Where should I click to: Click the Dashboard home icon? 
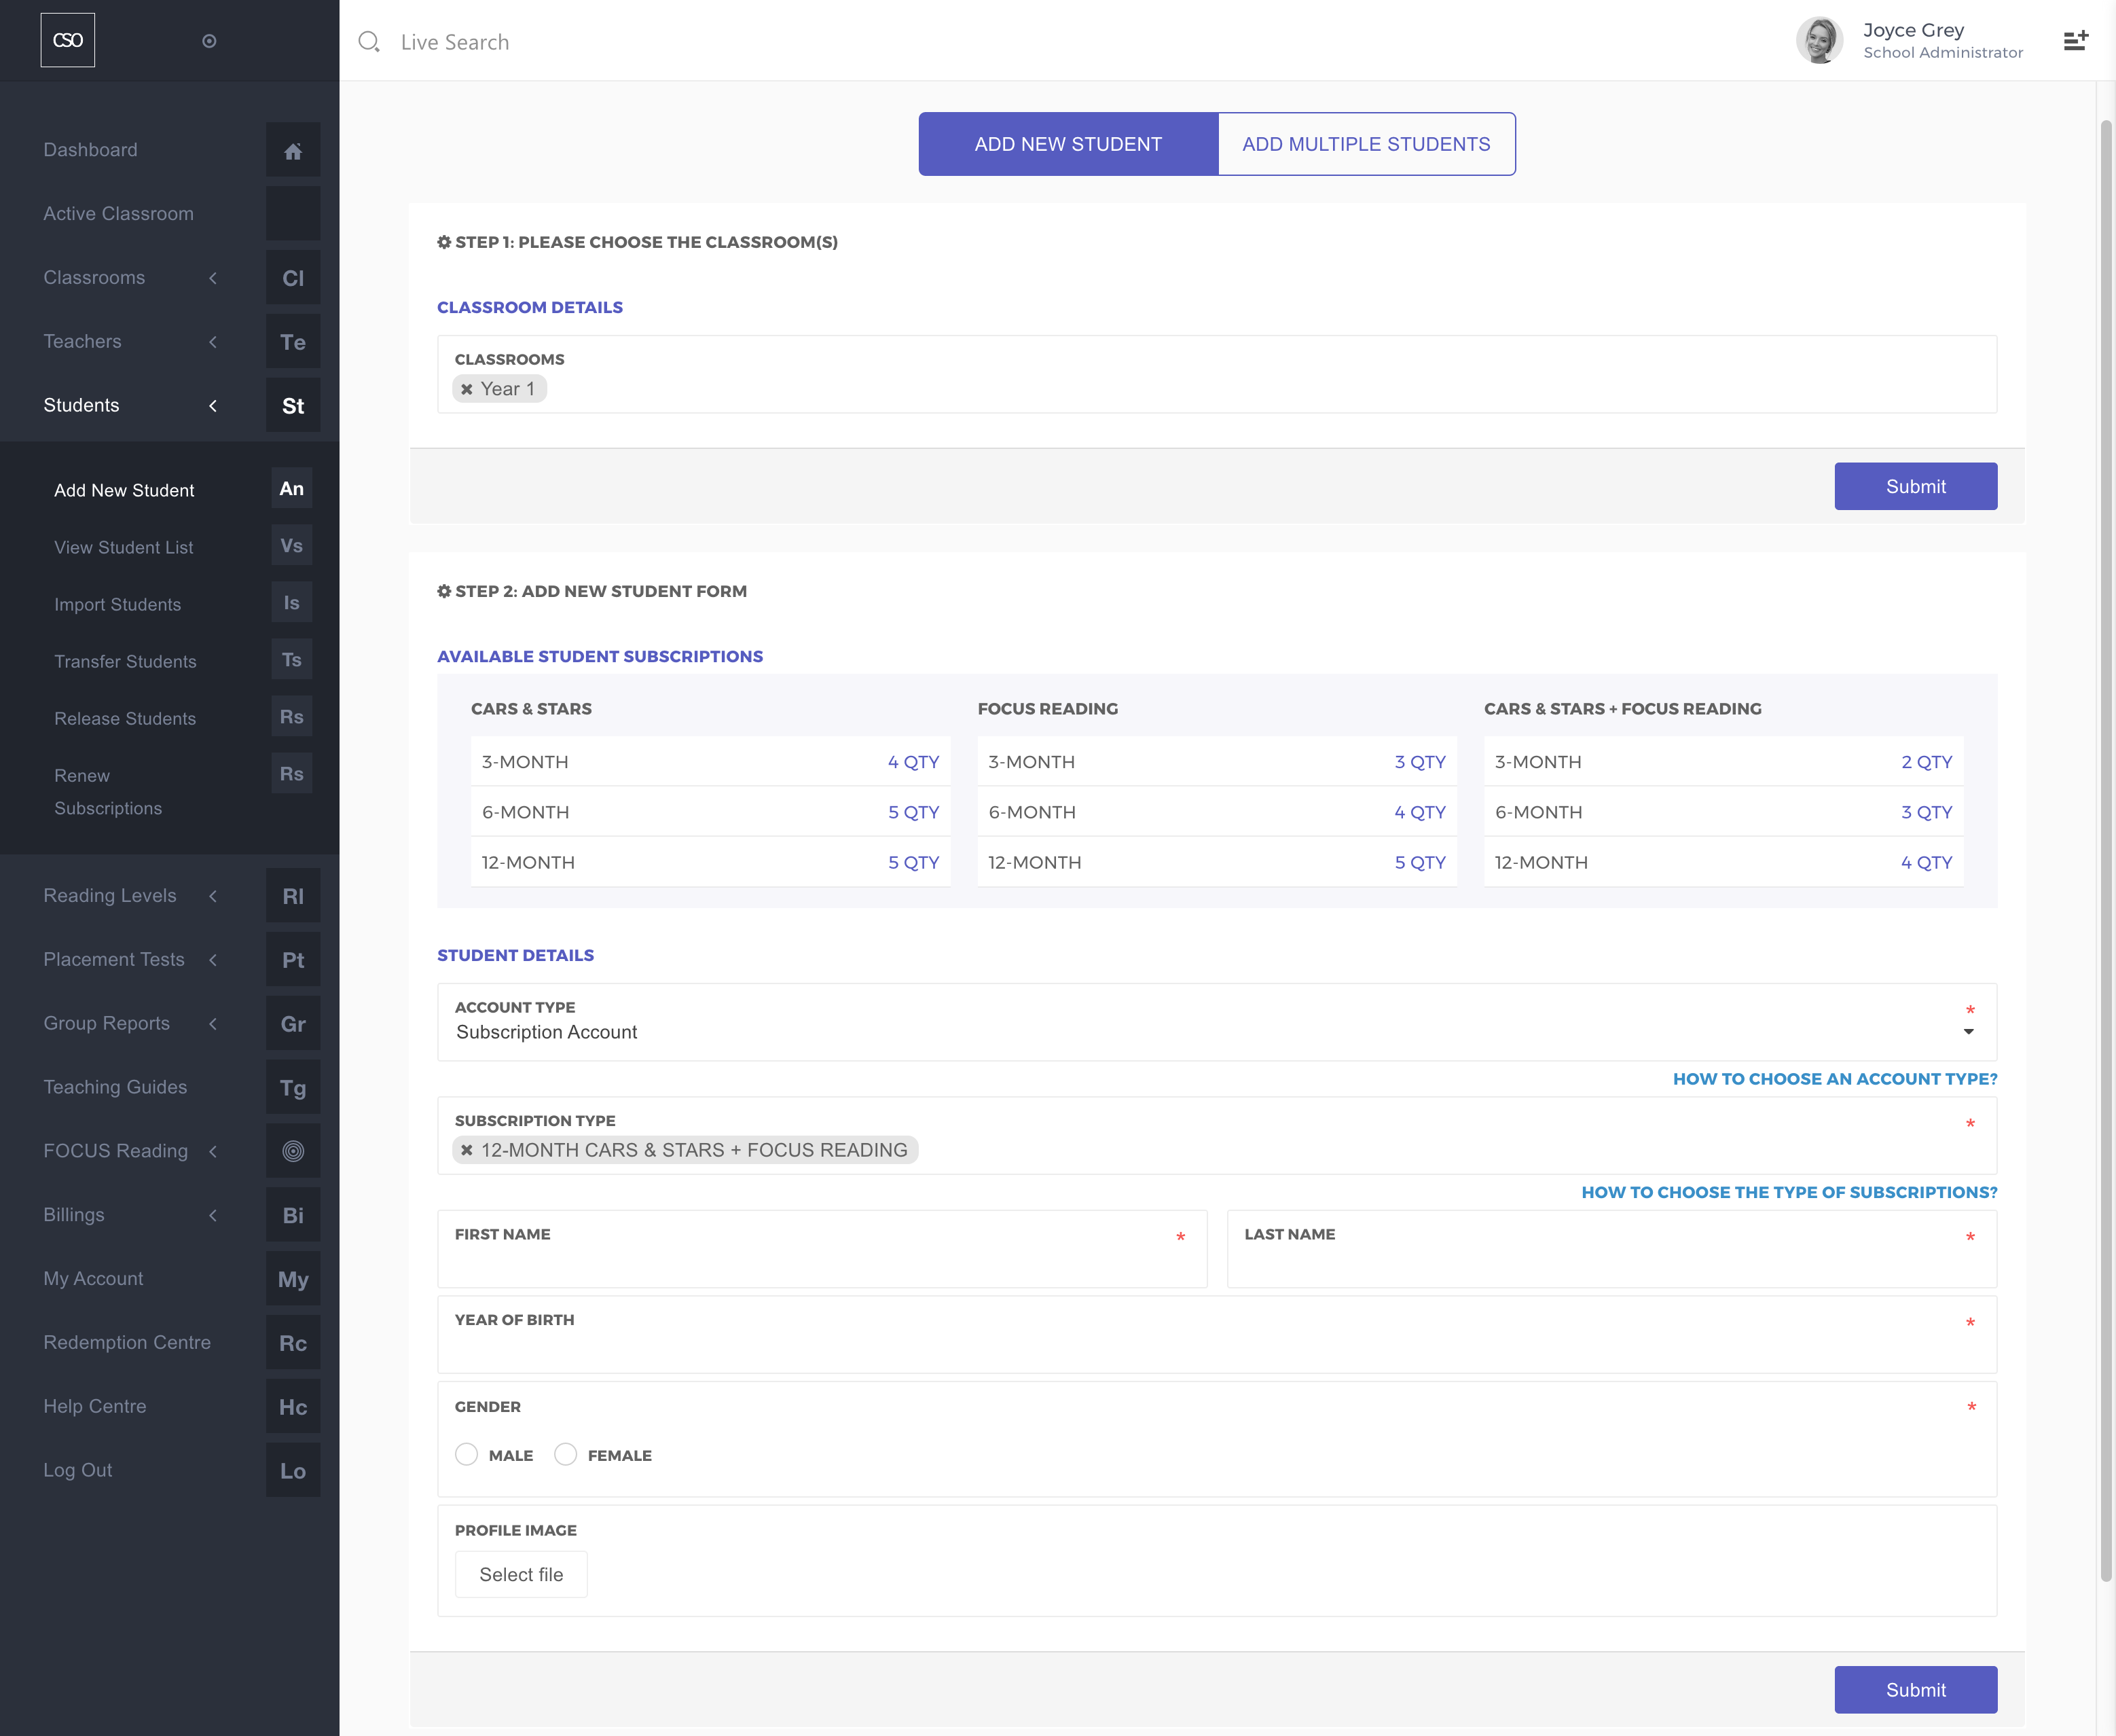coord(292,151)
